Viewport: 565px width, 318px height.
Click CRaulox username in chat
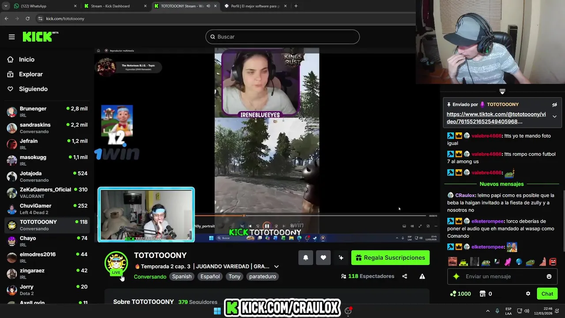point(465,195)
